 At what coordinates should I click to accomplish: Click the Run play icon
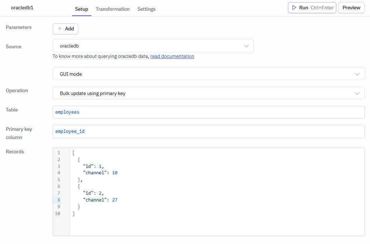click(x=294, y=8)
